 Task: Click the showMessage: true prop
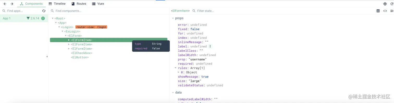[193, 77]
